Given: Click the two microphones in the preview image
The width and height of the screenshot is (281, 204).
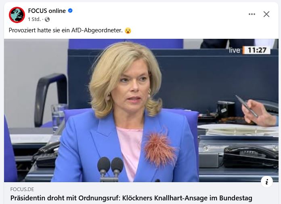Looking at the screenshot, I should pos(110,168).
